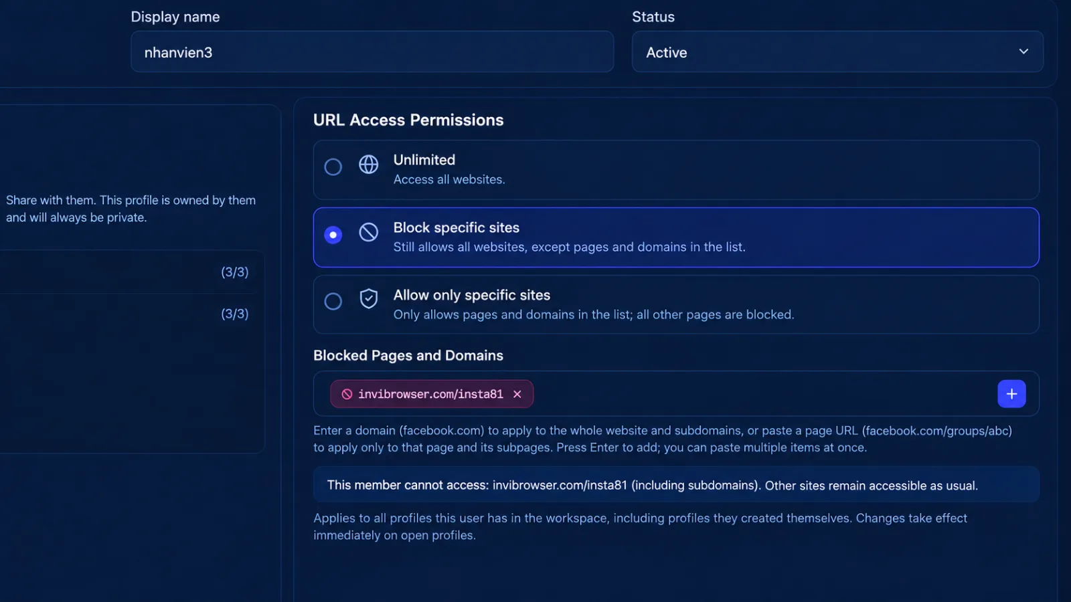Image resolution: width=1071 pixels, height=602 pixels.
Task: Click the globe icon beside Unlimited
Action: [x=369, y=165]
